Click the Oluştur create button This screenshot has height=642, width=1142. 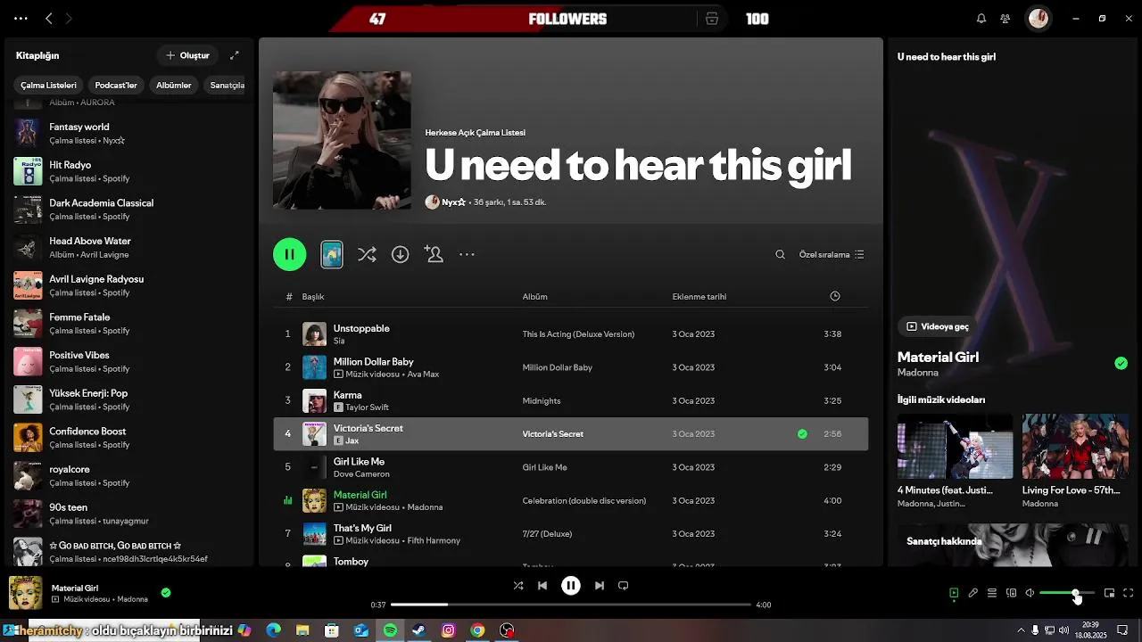(x=187, y=55)
